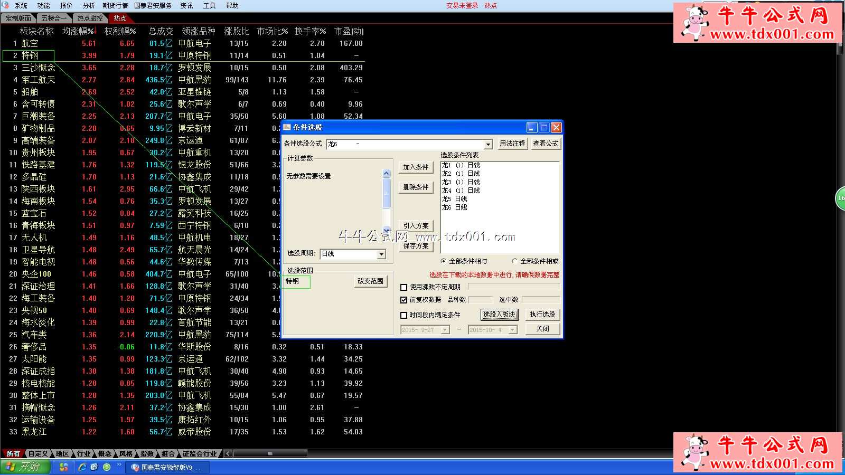This screenshot has height=475, width=845.
Task: Open 国泰君安服务 menu
Action: (x=153, y=6)
